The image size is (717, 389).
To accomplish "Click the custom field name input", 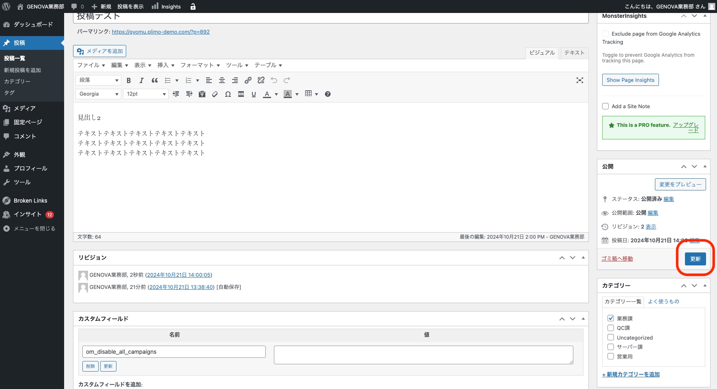I will (x=174, y=352).
